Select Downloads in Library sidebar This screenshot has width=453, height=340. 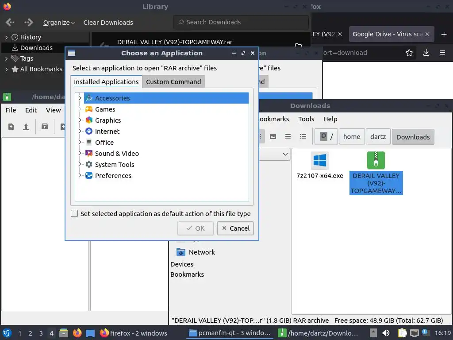coord(36,48)
